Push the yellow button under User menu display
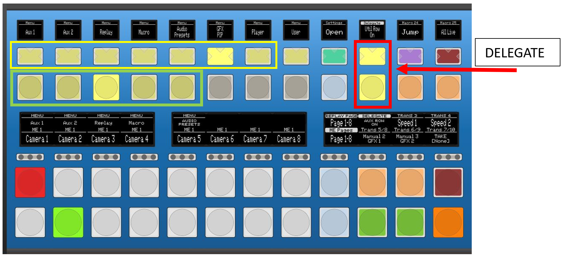 pyautogui.click(x=296, y=56)
